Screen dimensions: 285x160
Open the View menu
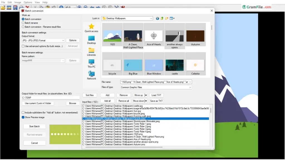37,2
